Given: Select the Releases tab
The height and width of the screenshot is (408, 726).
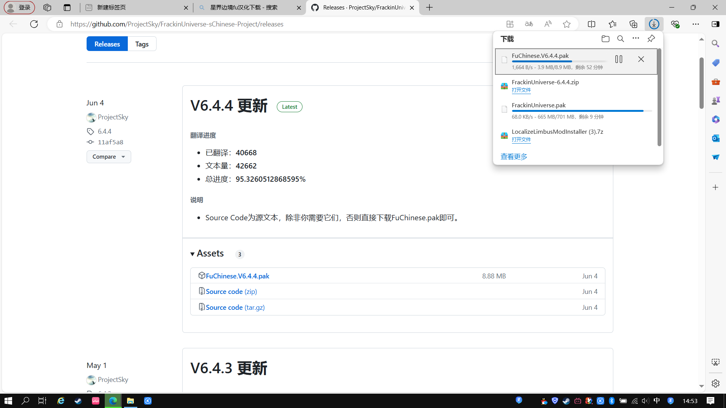Looking at the screenshot, I should point(107,44).
